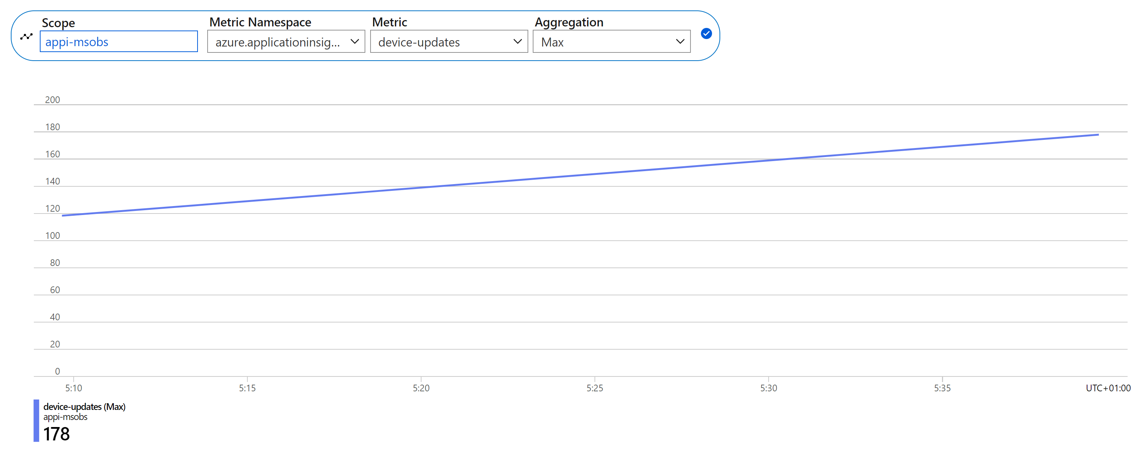Click the 100 y-axis label
Image resolution: width=1141 pixels, height=462 pixels.
click(52, 236)
